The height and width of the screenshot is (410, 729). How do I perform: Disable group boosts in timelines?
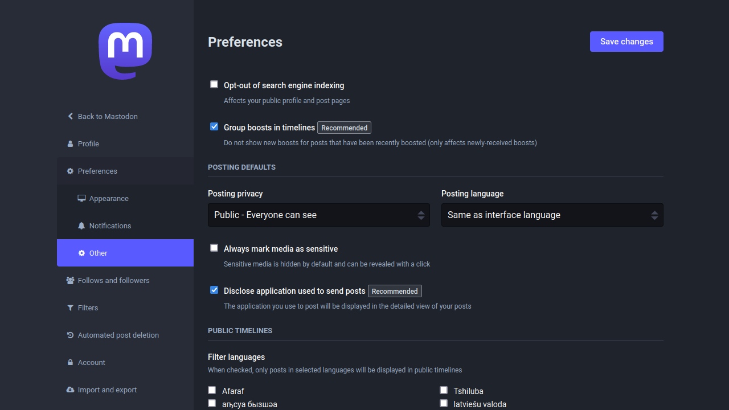(x=214, y=126)
